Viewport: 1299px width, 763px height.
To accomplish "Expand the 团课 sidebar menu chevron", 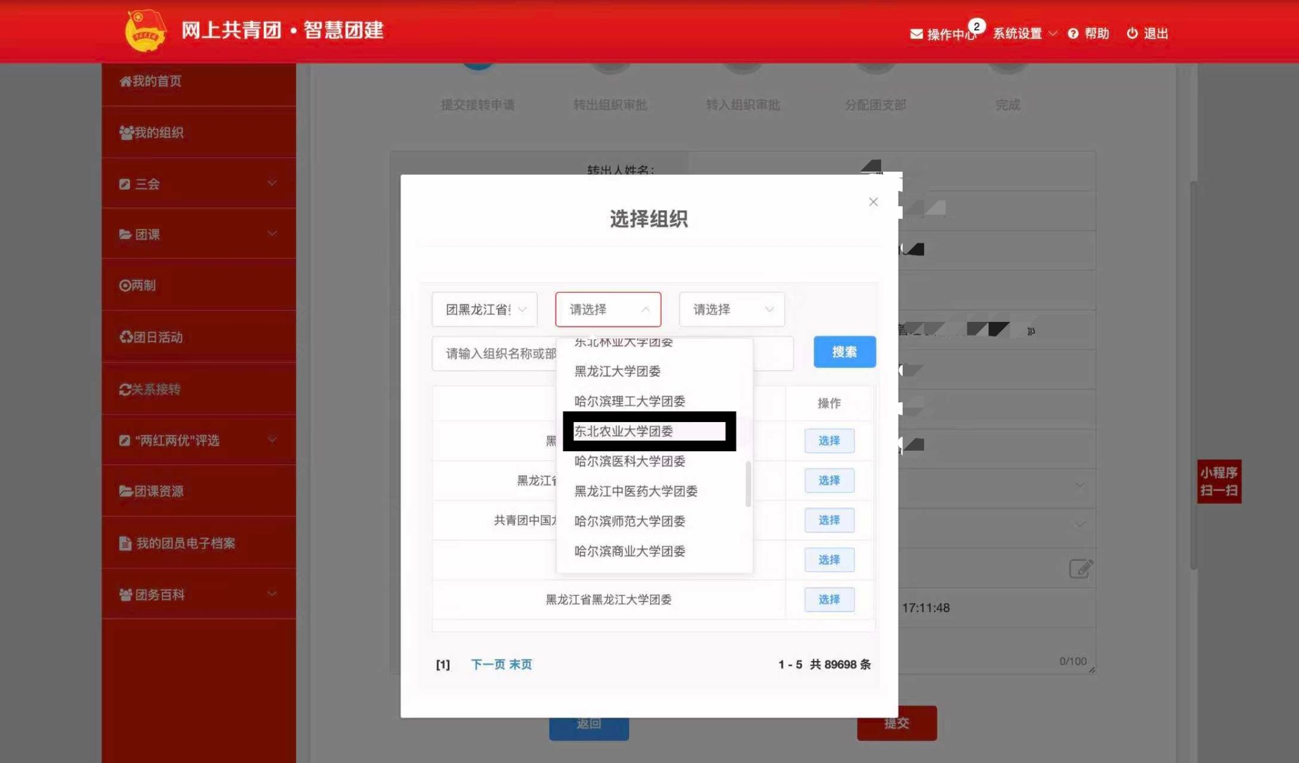I will tap(272, 234).
